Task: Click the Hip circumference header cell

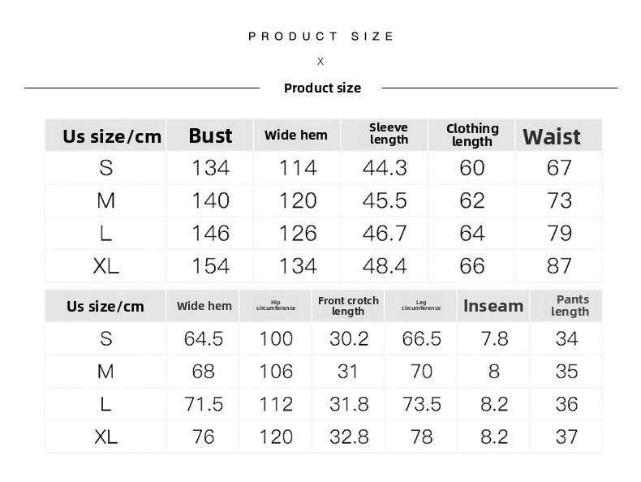Action: [x=276, y=306]
